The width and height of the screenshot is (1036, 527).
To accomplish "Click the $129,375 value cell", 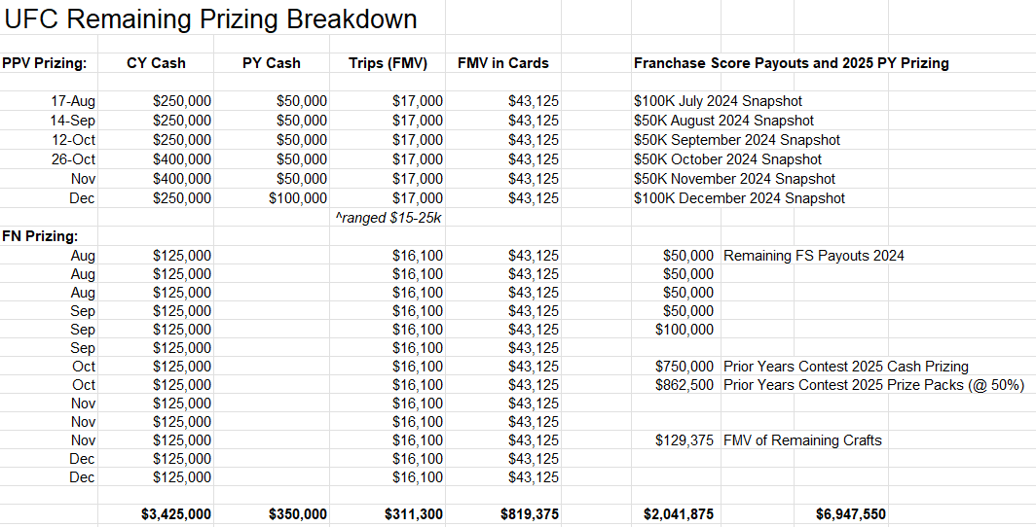I will (684, 440).
